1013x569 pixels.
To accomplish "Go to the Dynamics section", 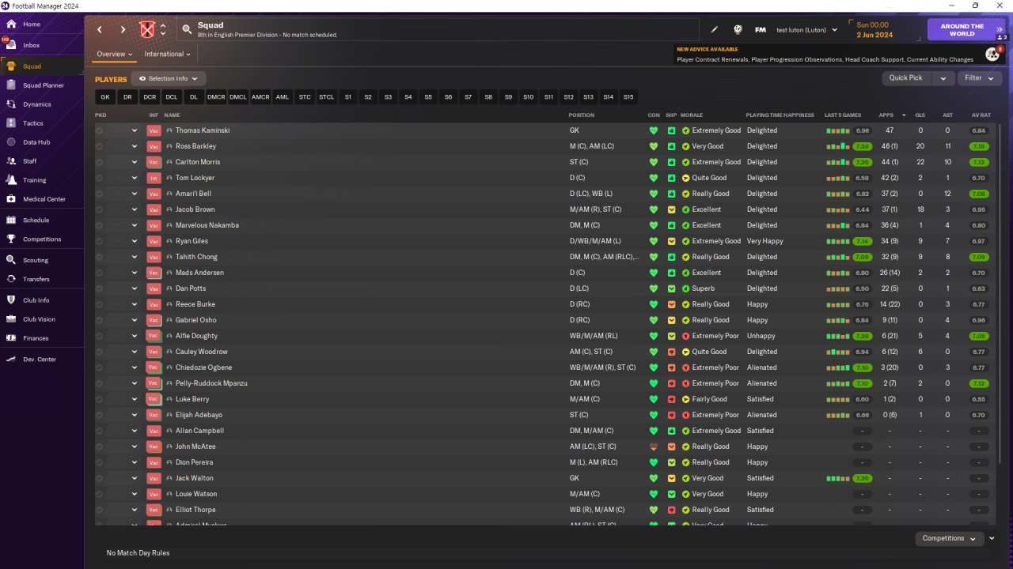I will tap(42, 104).
